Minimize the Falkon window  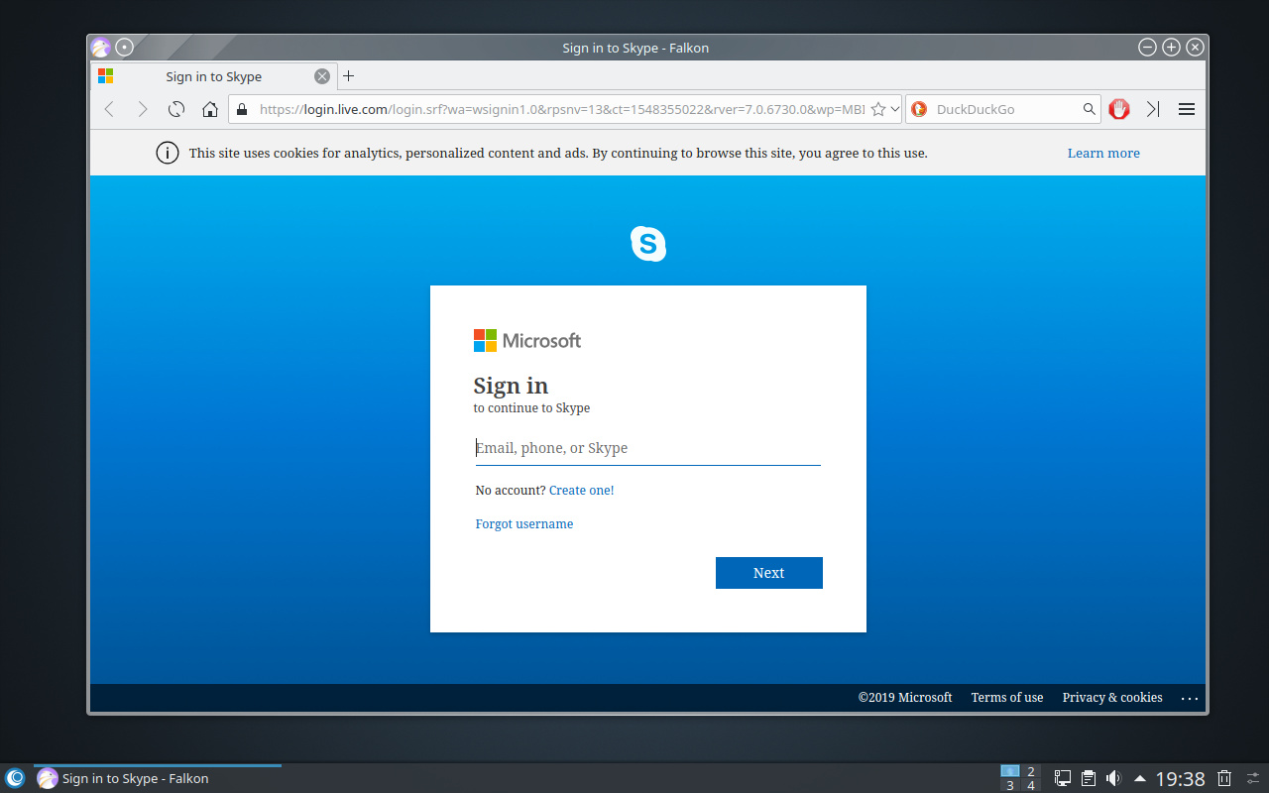click(1147, 47)
